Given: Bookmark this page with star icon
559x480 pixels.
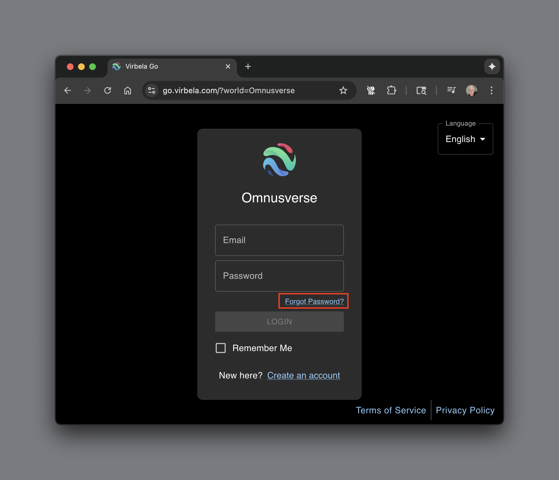Looking at the screenshot, I should point(343,90).
